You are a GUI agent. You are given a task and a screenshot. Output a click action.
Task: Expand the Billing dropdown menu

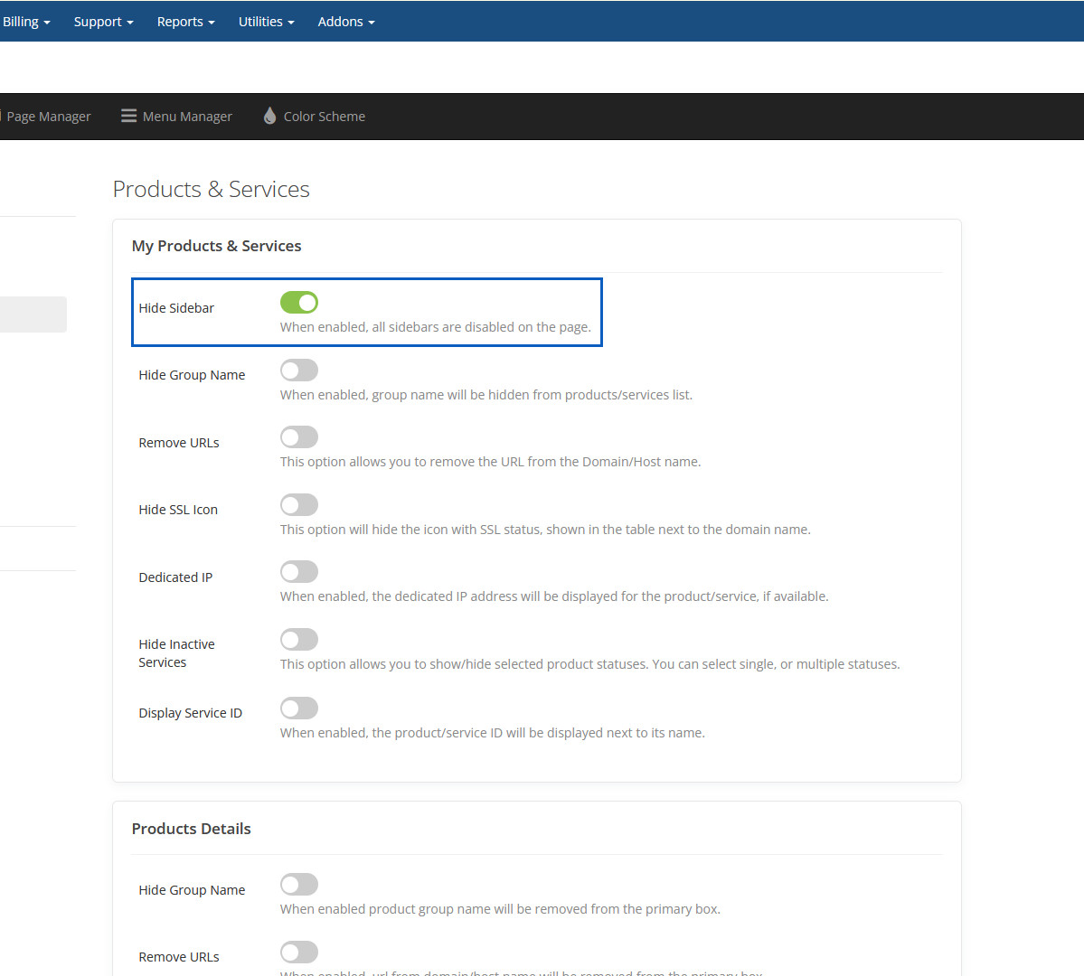(x=26, y=22)
